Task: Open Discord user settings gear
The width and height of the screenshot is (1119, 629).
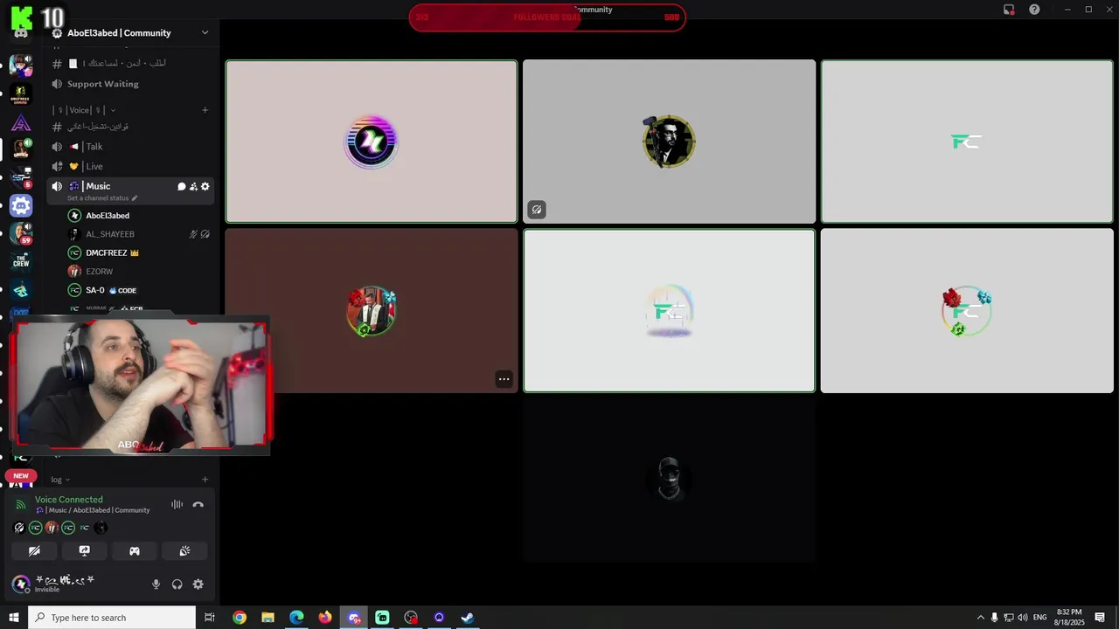Action: 198,584
